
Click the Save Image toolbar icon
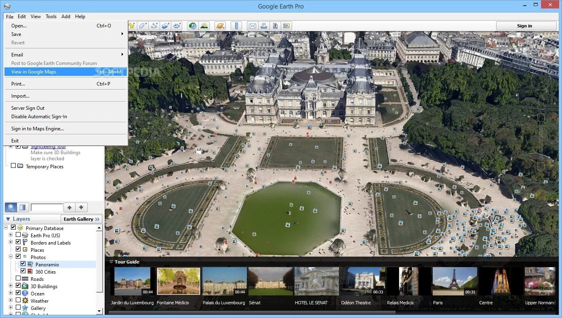[275, 26]
